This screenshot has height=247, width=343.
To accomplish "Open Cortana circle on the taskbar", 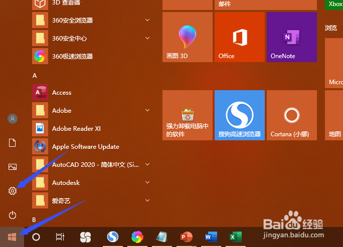I will pos(36,237).
